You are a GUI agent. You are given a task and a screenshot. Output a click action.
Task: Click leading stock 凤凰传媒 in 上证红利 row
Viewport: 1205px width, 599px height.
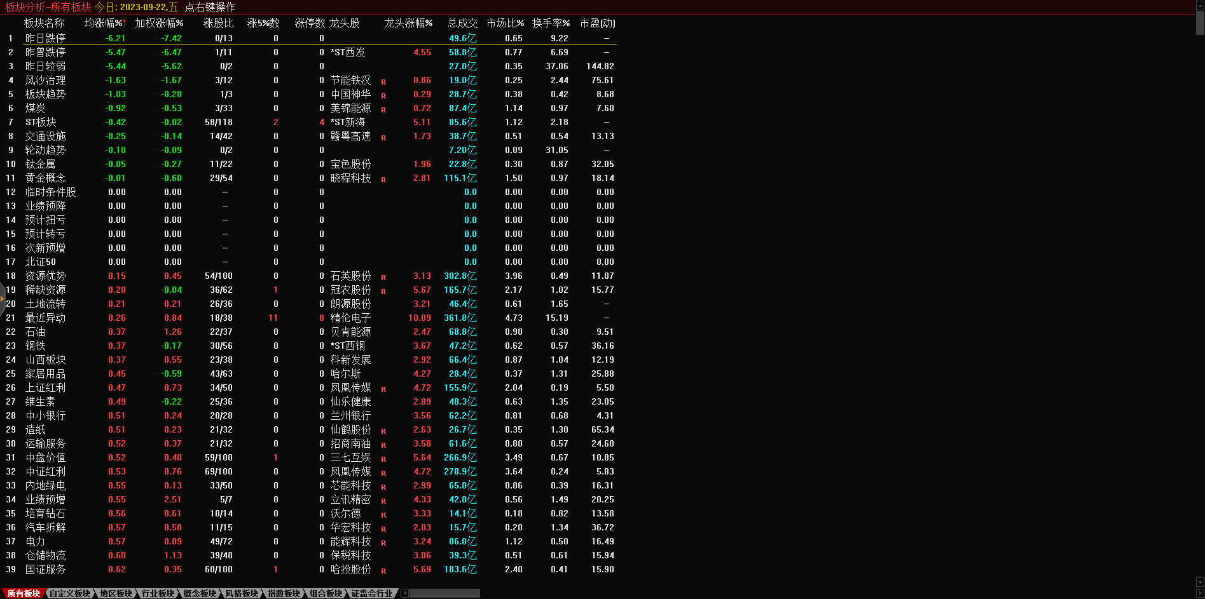pos(350,387)
